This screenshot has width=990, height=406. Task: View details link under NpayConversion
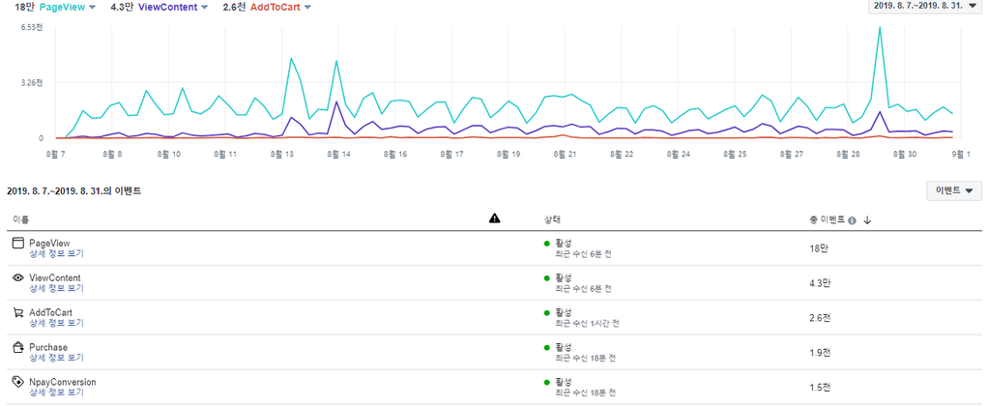click(x=56, y=392)
